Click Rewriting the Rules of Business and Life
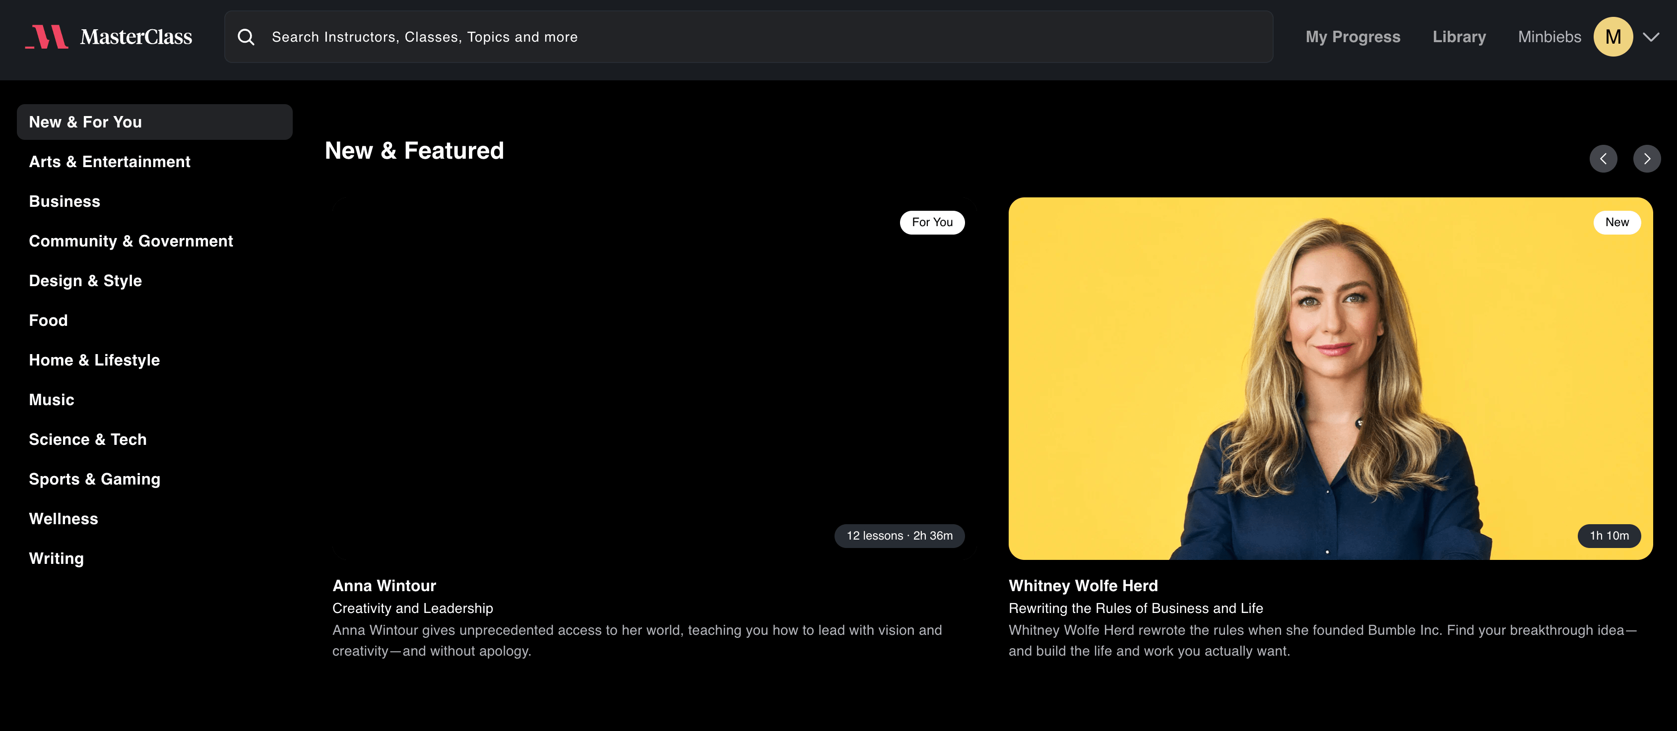Image resolution: width=1677 pixels, height=731 pixels. (1135, 608)
